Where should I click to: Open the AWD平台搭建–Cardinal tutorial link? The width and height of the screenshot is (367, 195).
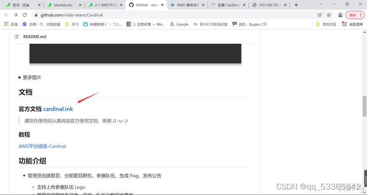42,146
